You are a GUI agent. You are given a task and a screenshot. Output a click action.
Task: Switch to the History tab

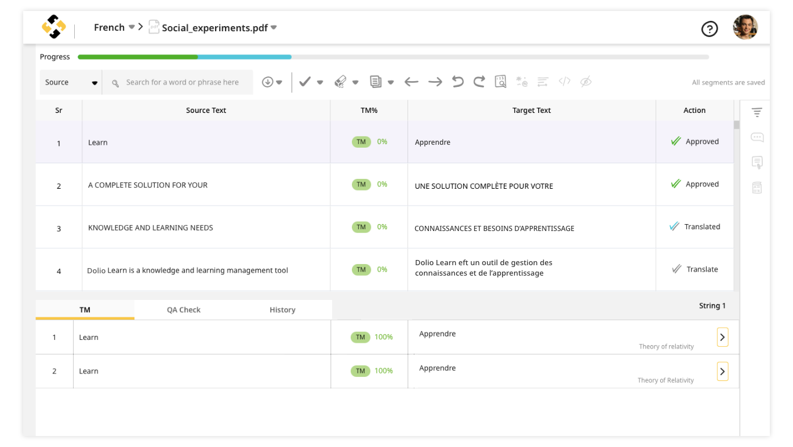(282, 310)
